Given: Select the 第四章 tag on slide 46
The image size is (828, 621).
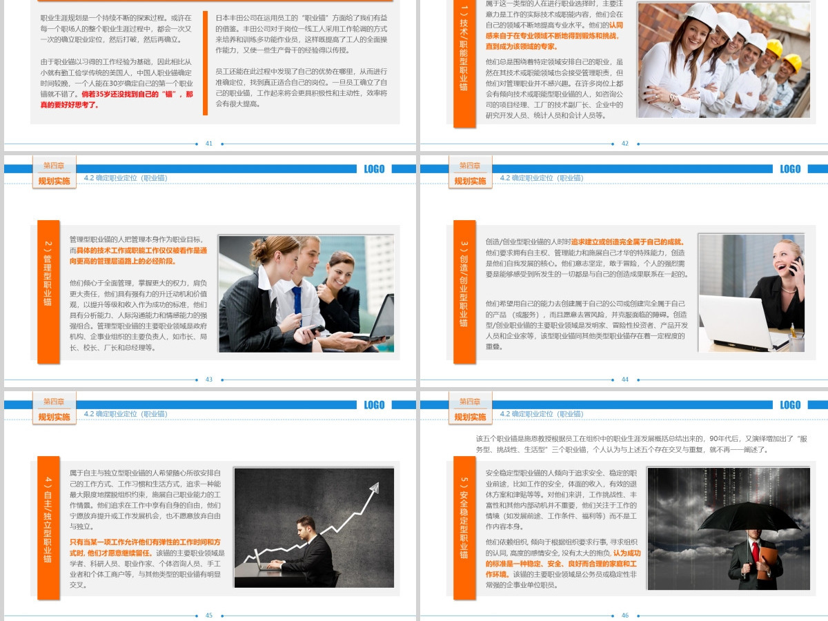Looking at the screenshot, I should click(x=470, y=402).
